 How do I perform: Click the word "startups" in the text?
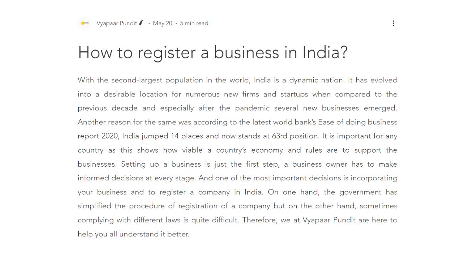pyautogui.click(x=294, y=94)
